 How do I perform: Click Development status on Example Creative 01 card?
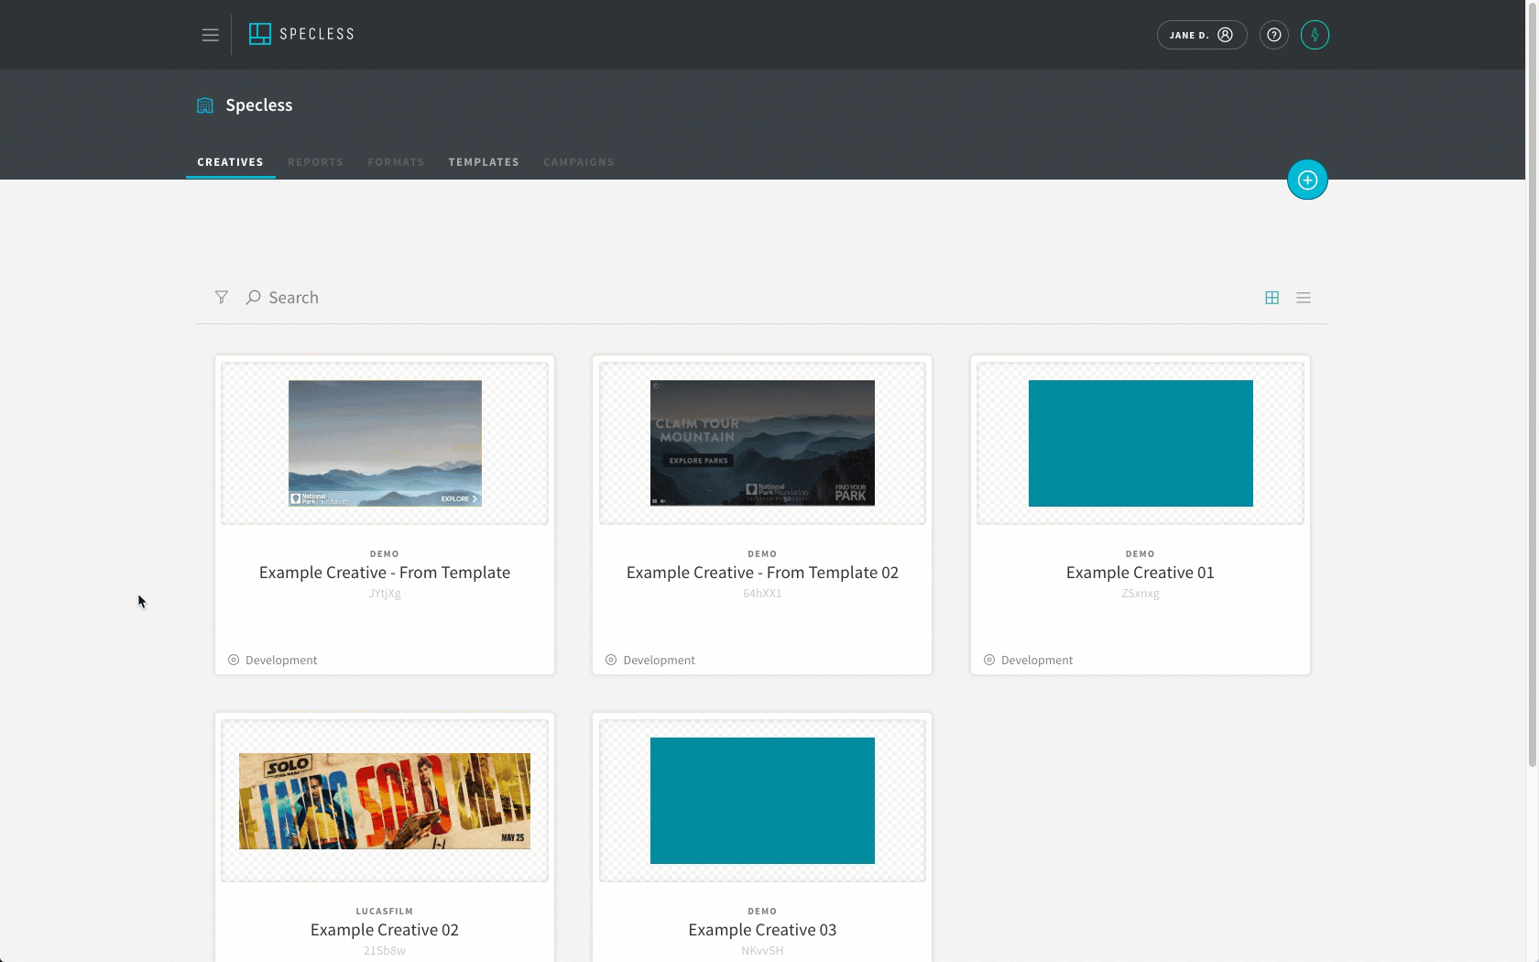[x=1037, y=661]
